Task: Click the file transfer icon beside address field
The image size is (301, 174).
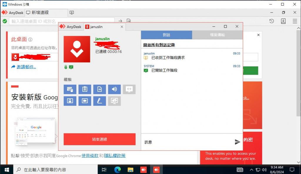Action: 129,21
